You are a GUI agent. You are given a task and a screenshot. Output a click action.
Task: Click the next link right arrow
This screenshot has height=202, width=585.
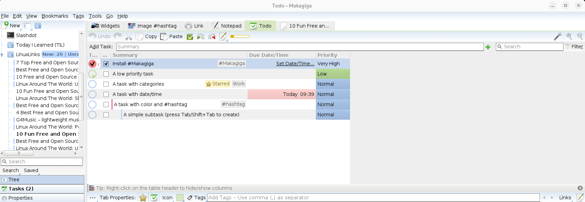coord(552,198)
